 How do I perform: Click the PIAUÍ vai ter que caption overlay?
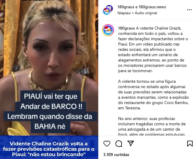51,96
